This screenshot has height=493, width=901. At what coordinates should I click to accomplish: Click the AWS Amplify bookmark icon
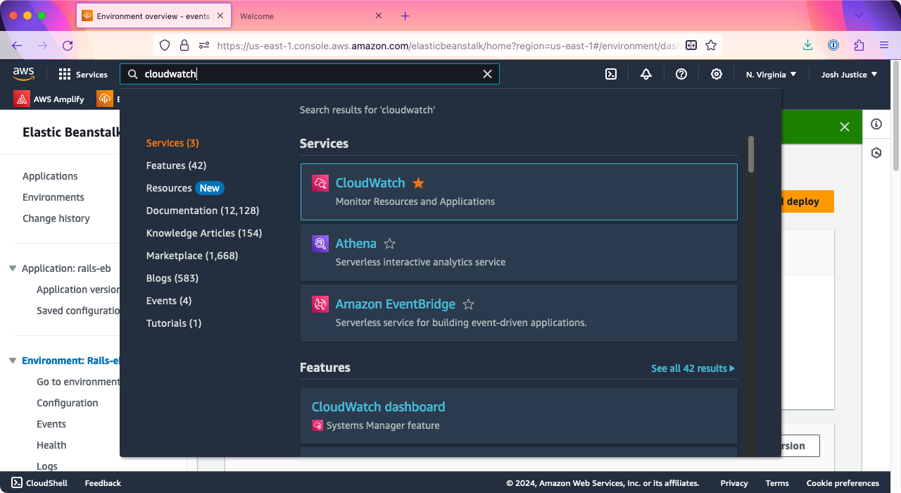click(x=22, y=99)
